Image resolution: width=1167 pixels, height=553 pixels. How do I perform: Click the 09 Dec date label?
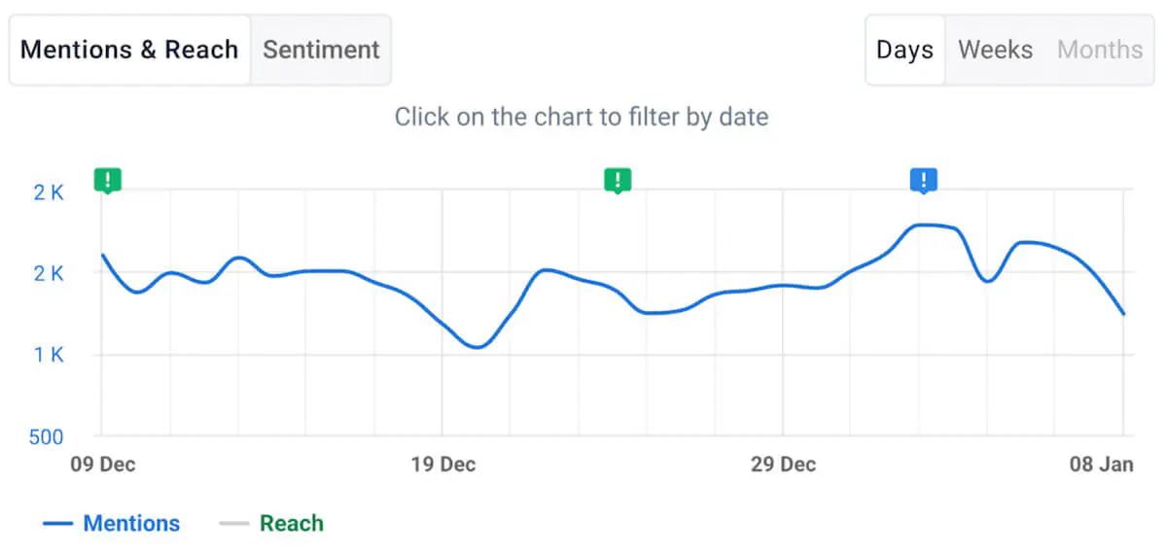(103, 465)
